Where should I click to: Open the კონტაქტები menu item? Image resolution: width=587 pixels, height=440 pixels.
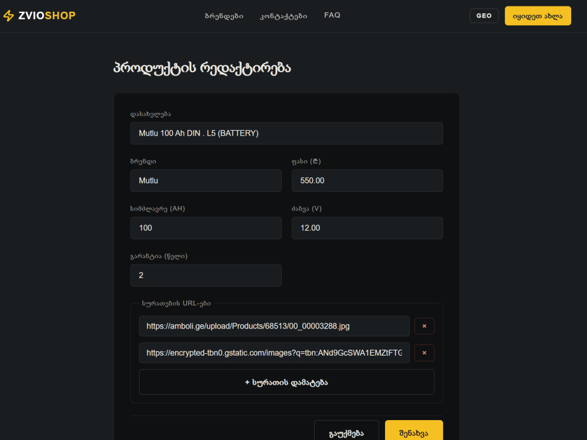click(x=284, y=16)
